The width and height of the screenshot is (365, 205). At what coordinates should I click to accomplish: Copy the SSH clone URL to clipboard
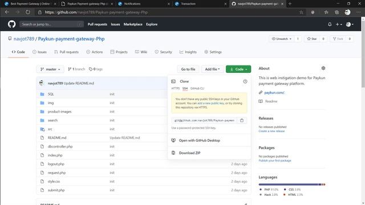click(242, 120)
